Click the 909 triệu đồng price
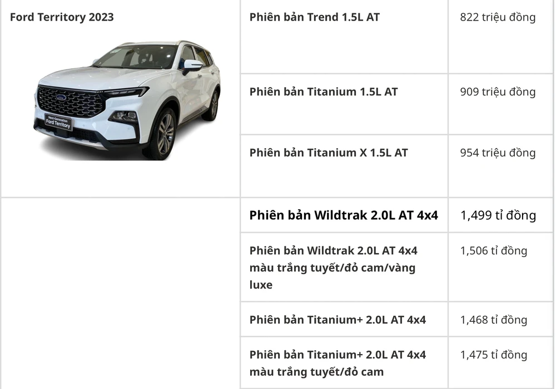Screen dimensions: 556x389 pos(498,92)
